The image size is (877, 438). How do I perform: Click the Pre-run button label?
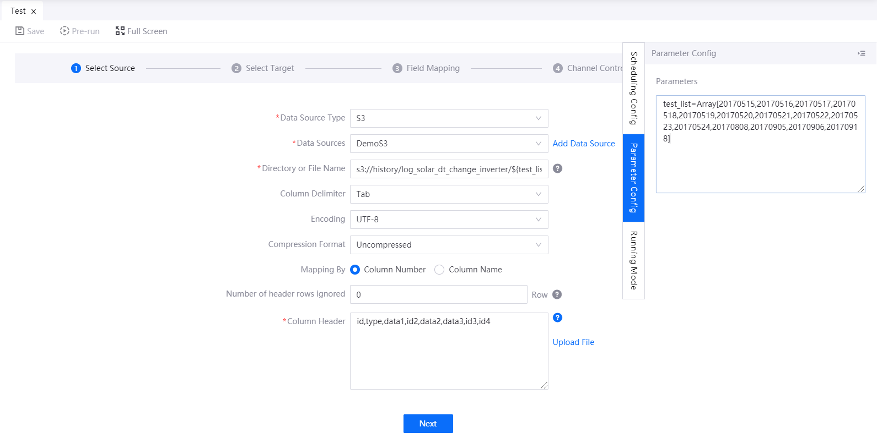[x=86, y=31]
